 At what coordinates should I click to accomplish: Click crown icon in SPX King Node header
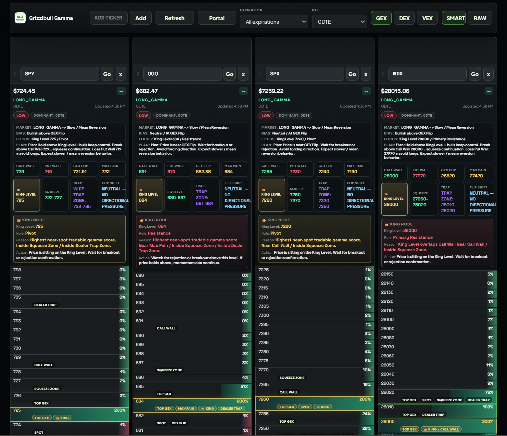264,220
